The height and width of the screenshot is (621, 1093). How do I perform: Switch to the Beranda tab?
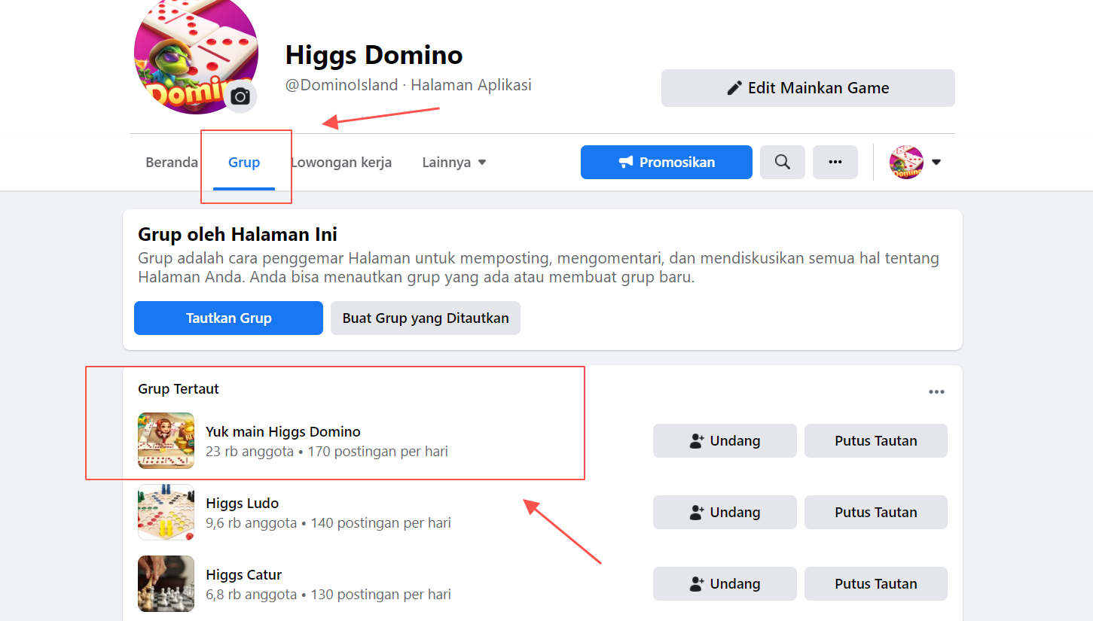(x=172, y=163)
